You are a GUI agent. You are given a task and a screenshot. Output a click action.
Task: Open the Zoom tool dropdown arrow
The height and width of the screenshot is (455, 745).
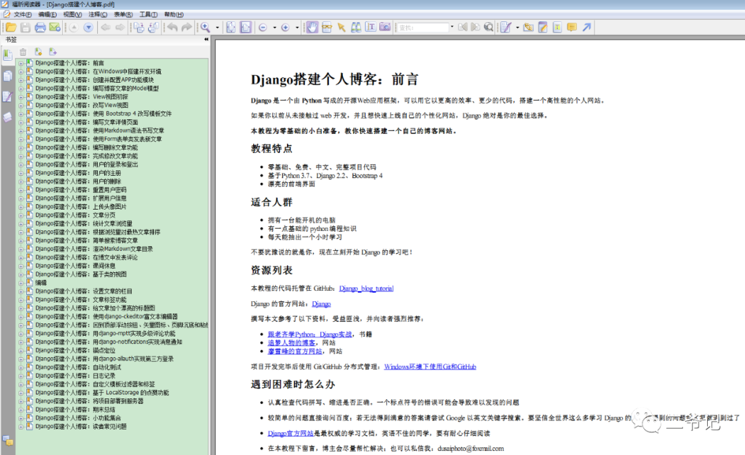(217, 28)
